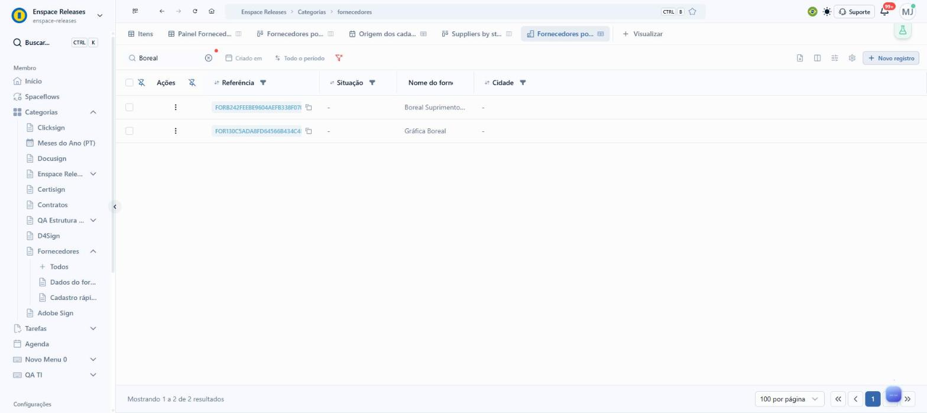Export records with the download file icon

click(x=800, y=58)
